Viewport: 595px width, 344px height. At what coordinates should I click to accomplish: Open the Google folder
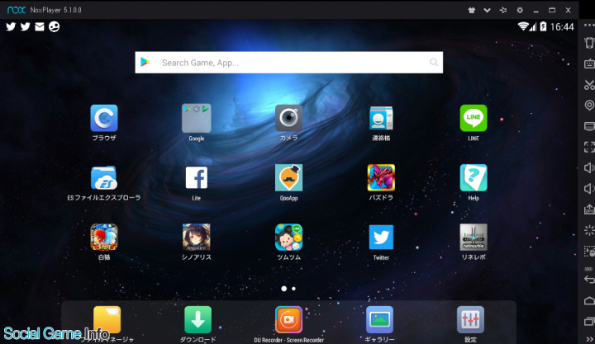point(196,118)
